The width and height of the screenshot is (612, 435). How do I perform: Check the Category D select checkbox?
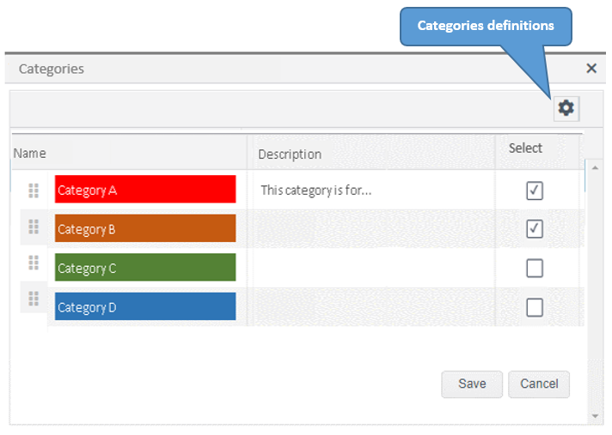pyautogui.click(x=535, y=307)
